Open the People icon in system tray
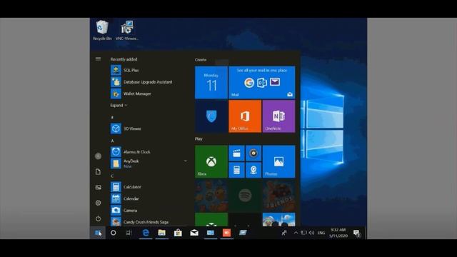 [284, 233]
